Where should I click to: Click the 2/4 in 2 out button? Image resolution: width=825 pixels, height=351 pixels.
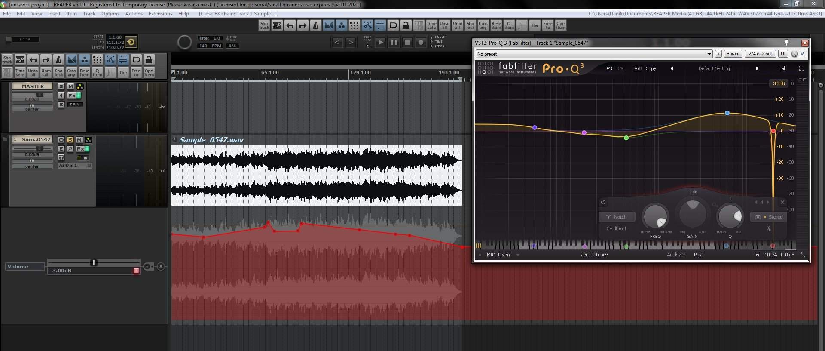[760, 54]
